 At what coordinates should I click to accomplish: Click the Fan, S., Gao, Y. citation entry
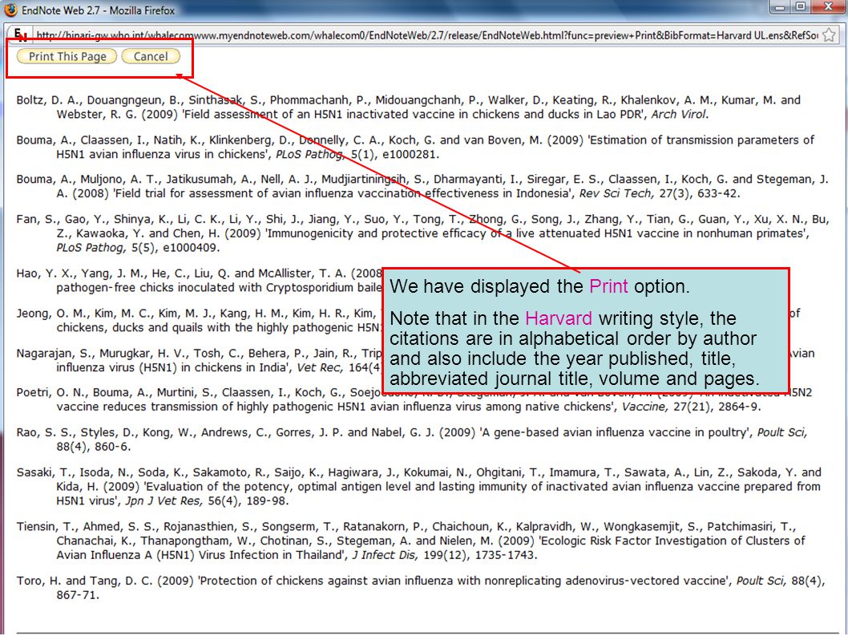pos(422,233)
